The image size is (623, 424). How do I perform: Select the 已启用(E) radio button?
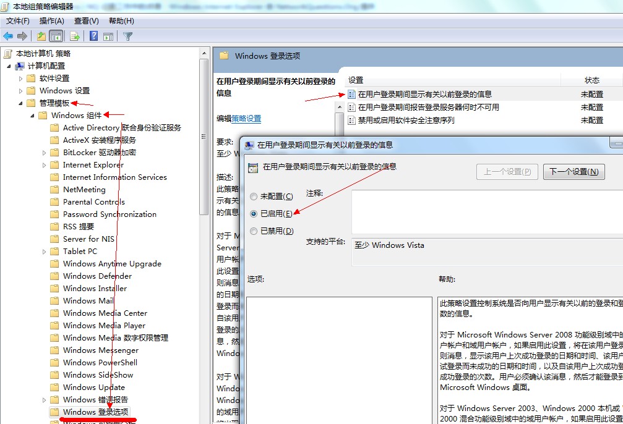[254, 214]
